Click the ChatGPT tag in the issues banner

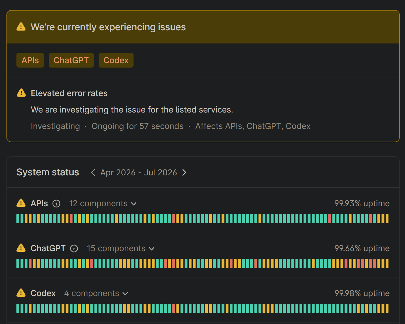tap(71, 60)
